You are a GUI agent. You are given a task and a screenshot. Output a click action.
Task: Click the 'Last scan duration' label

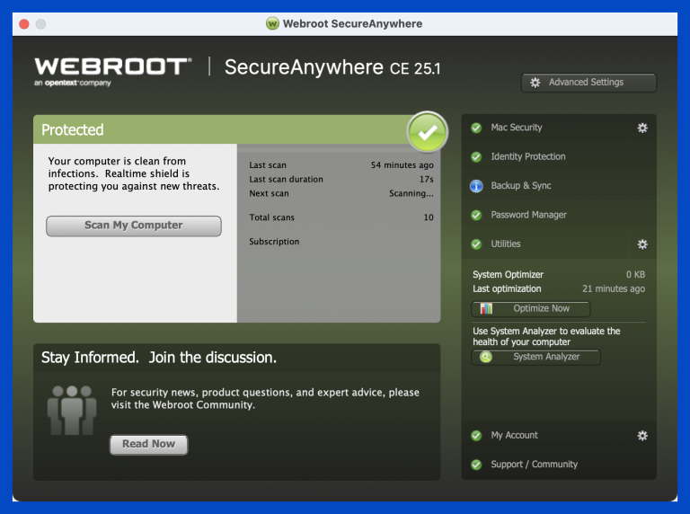[x=286, y=179]
